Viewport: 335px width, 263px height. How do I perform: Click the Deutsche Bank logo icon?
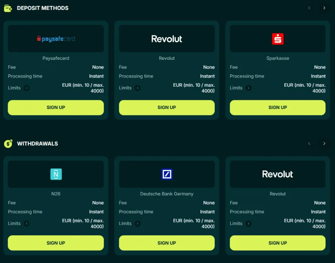click(167, 174)
